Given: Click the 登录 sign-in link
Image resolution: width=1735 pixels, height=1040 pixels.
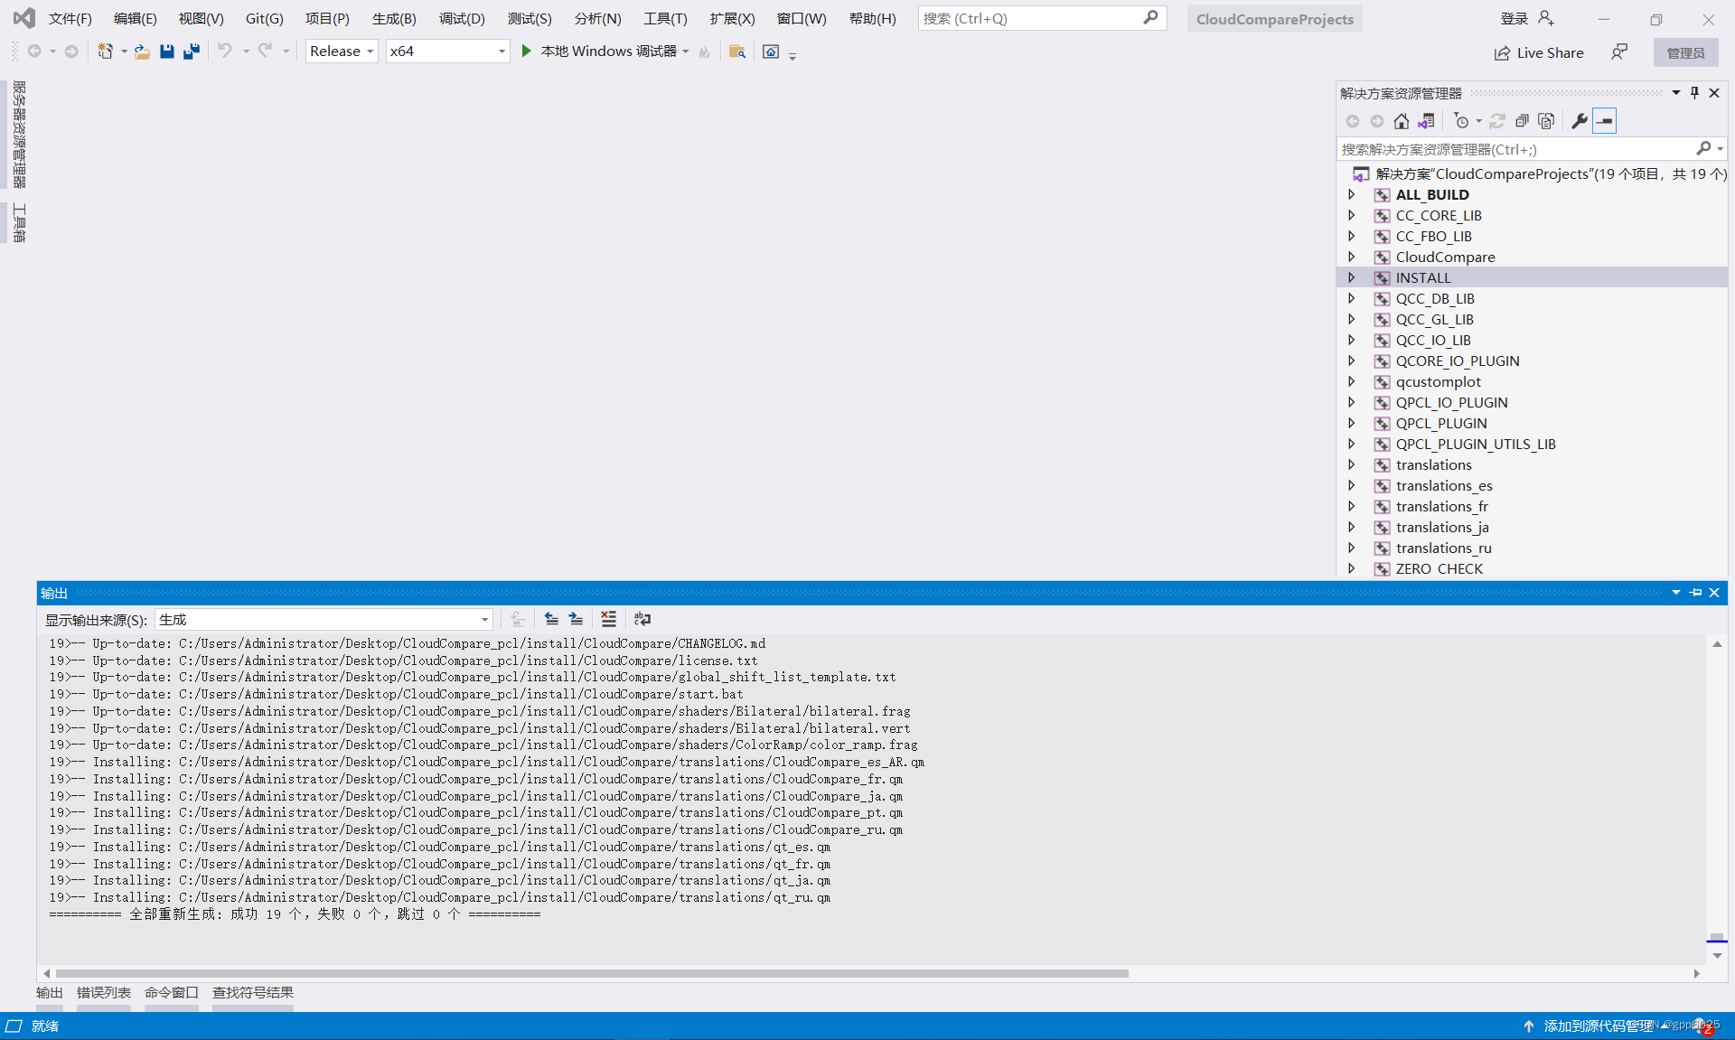Looking at the screenshot, I should pyautogui.click(x=1514, y=18).
